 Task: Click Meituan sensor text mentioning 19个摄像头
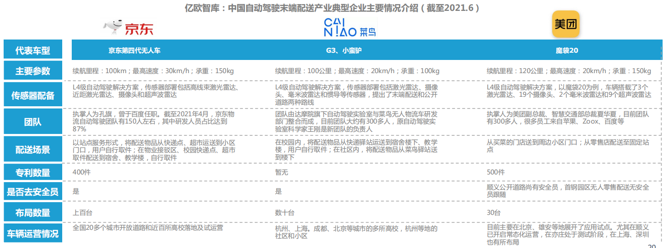click(x=569, y=91)
